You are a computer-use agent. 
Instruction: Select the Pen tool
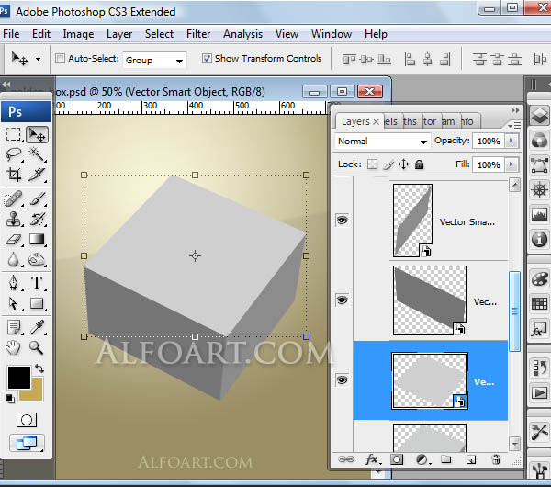pyautogui.click(x=14, y=283)
